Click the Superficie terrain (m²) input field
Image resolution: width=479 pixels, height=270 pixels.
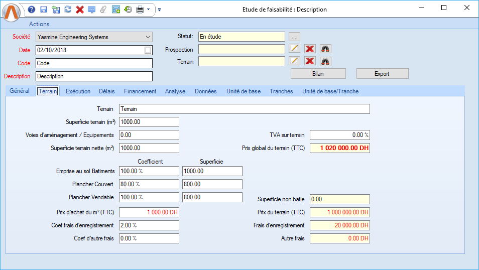[x=149, y=122]
